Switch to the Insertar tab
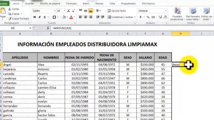Screen dimensions: 214x120 coord(30,4)
